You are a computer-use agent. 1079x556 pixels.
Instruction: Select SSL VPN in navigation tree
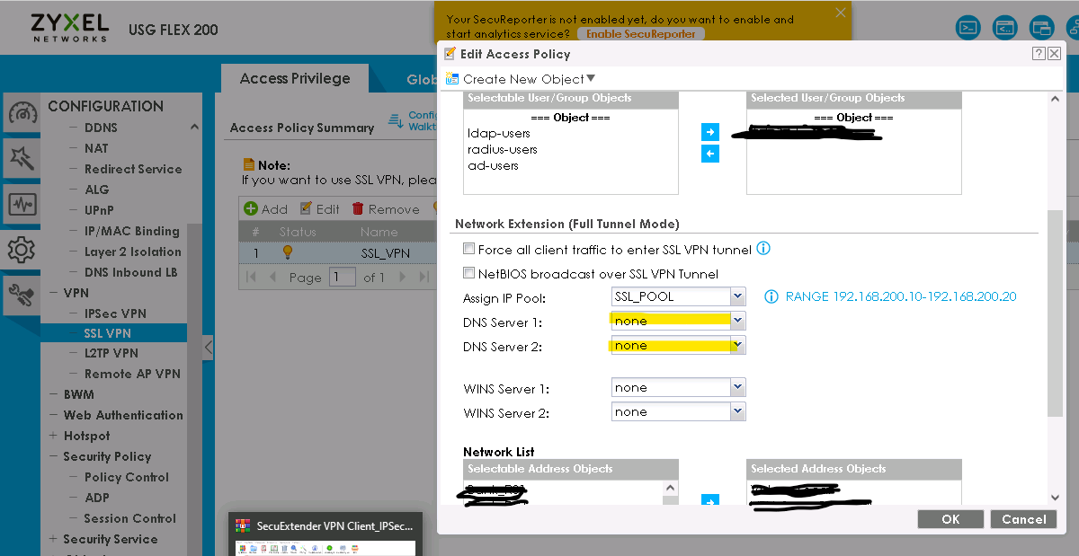coord(107,333)
